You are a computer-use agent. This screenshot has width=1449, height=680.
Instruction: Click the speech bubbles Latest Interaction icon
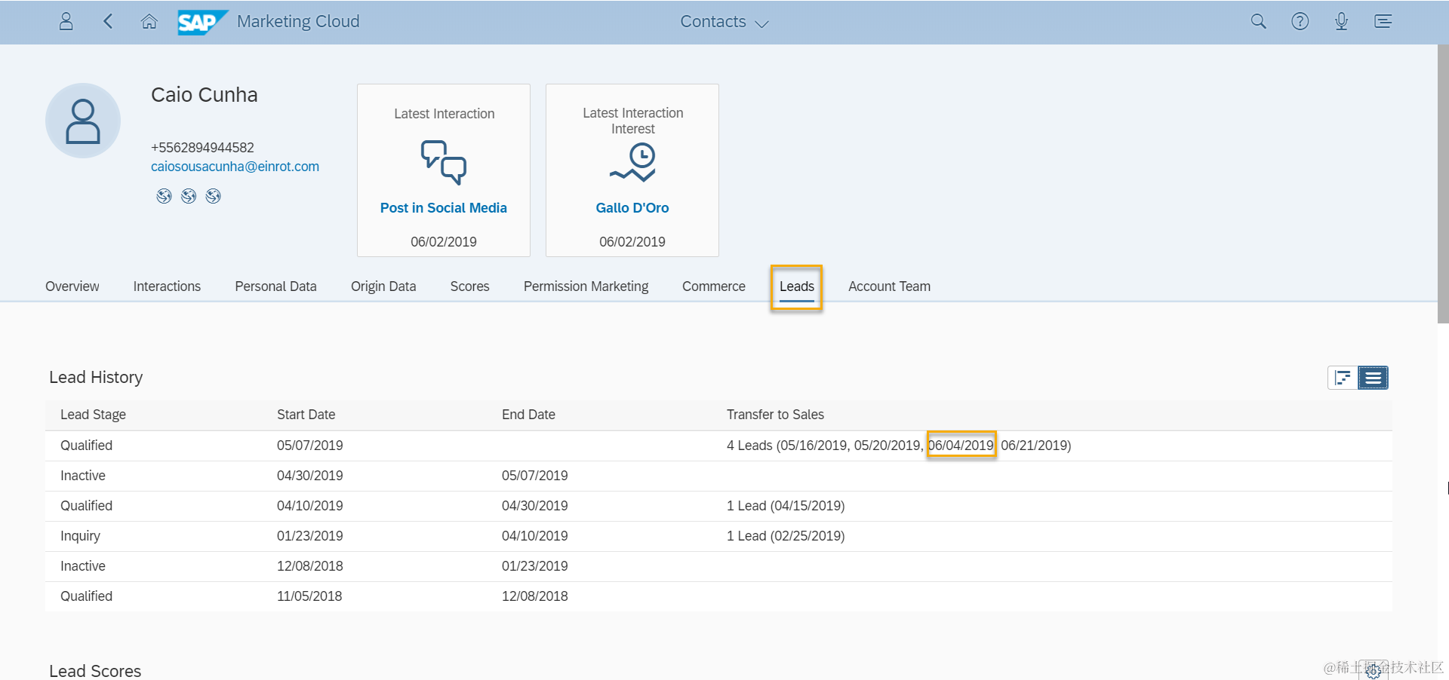point(444,162)
